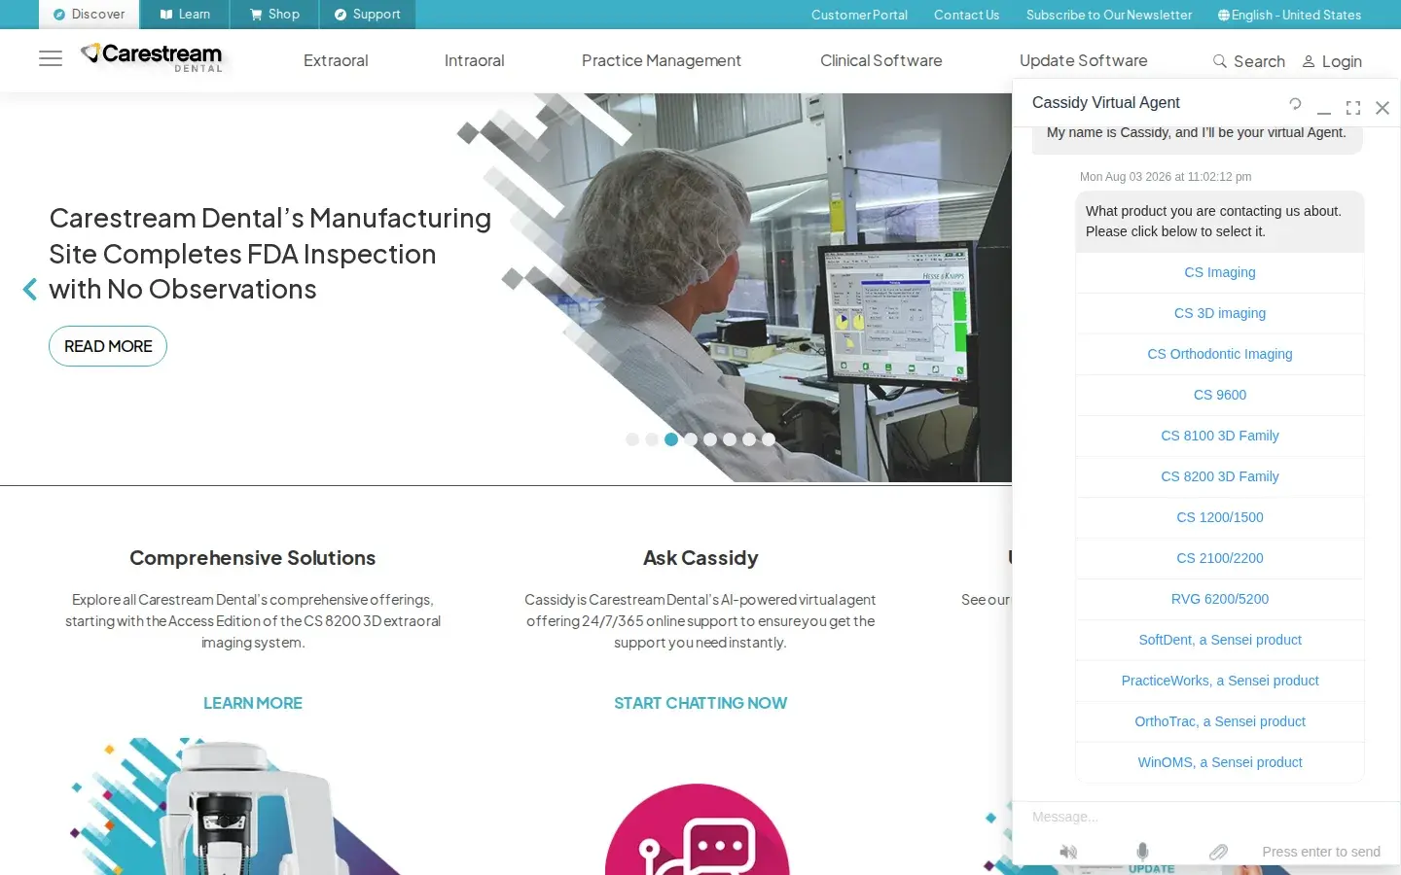This screenshot has height=875, width=1401.
Task: Go to previous slide with left chevron
Action: [x=30, y=289]
